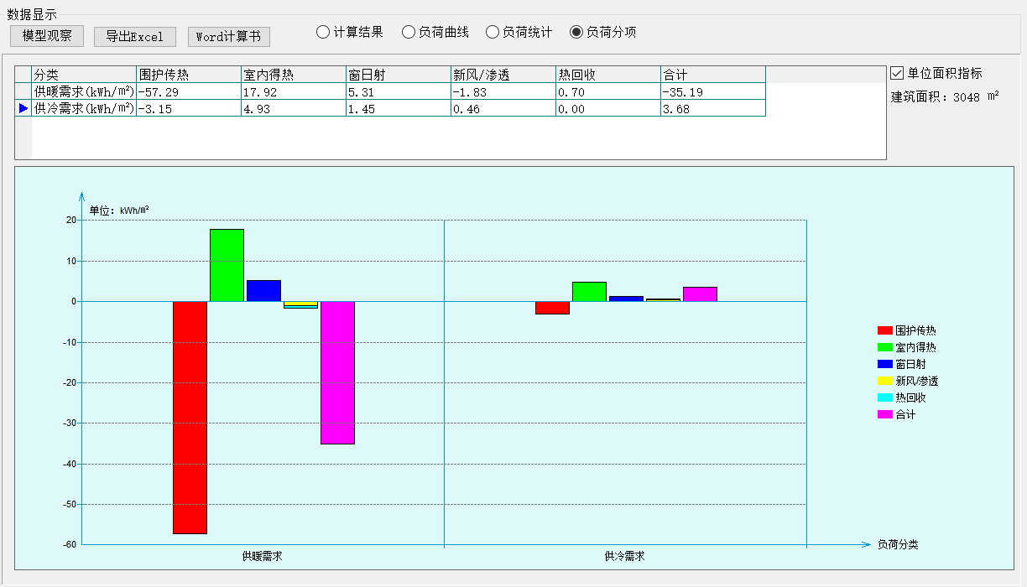
Task: Click the green 室内得热 legend swatch
Action: click(884, 347)
